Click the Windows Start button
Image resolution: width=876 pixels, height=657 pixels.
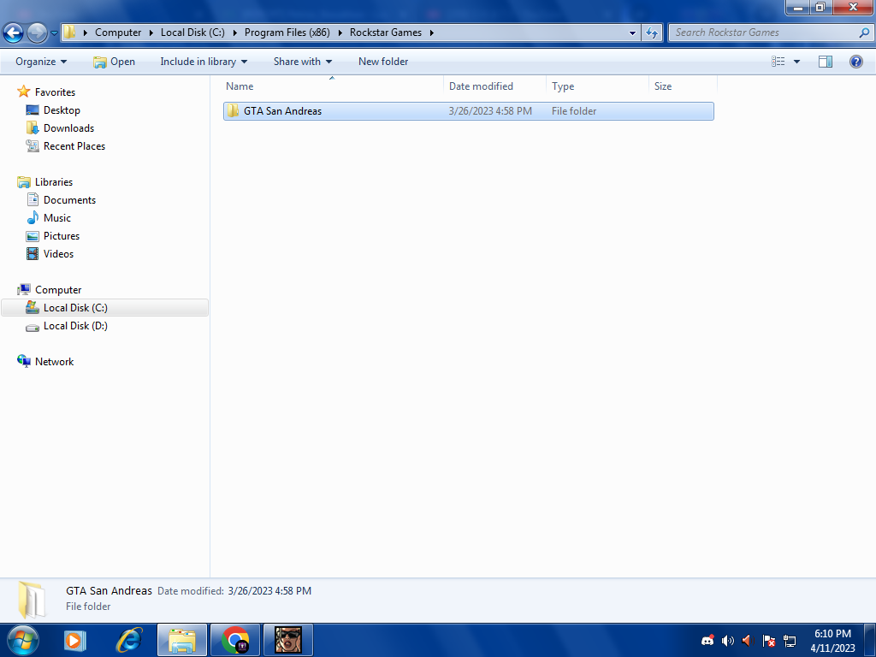pyautogui.click(x=22, y=640)
